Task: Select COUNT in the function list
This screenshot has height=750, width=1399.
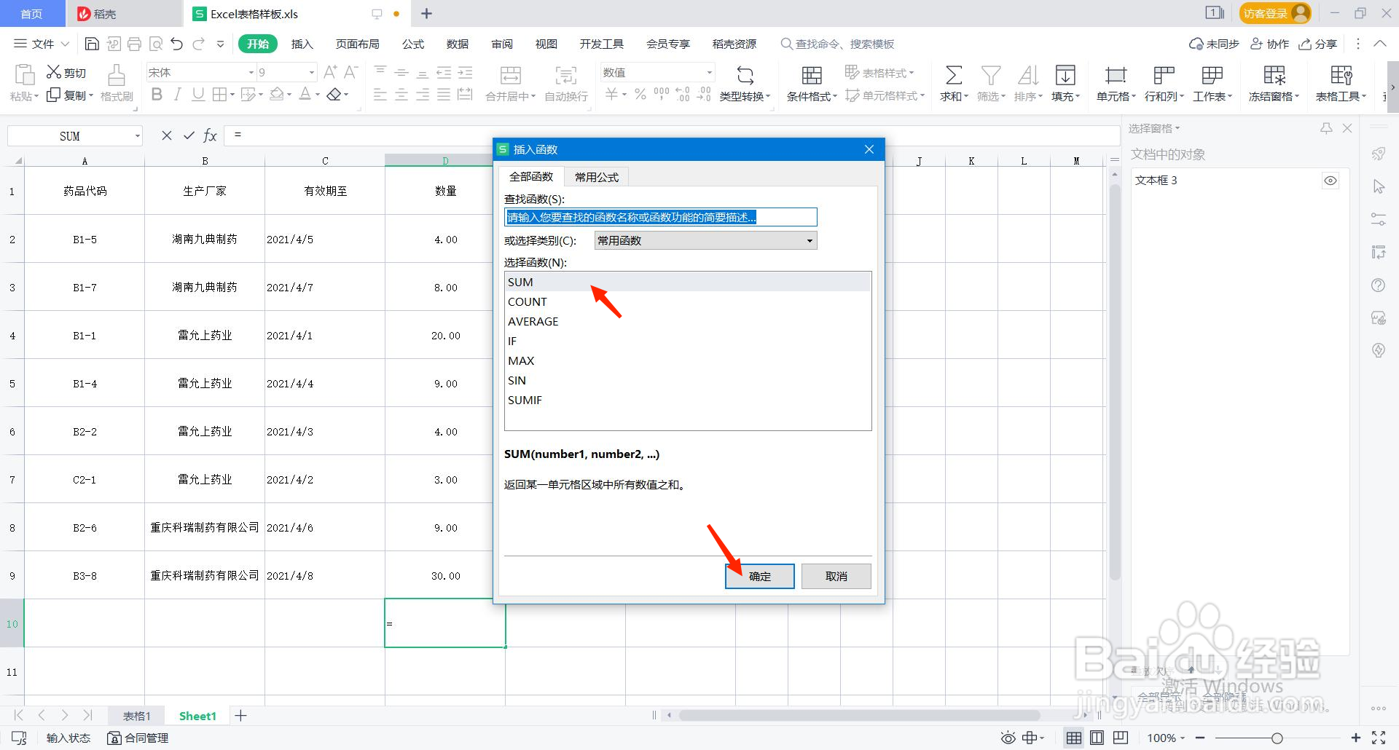Action: tap(687, 301)
